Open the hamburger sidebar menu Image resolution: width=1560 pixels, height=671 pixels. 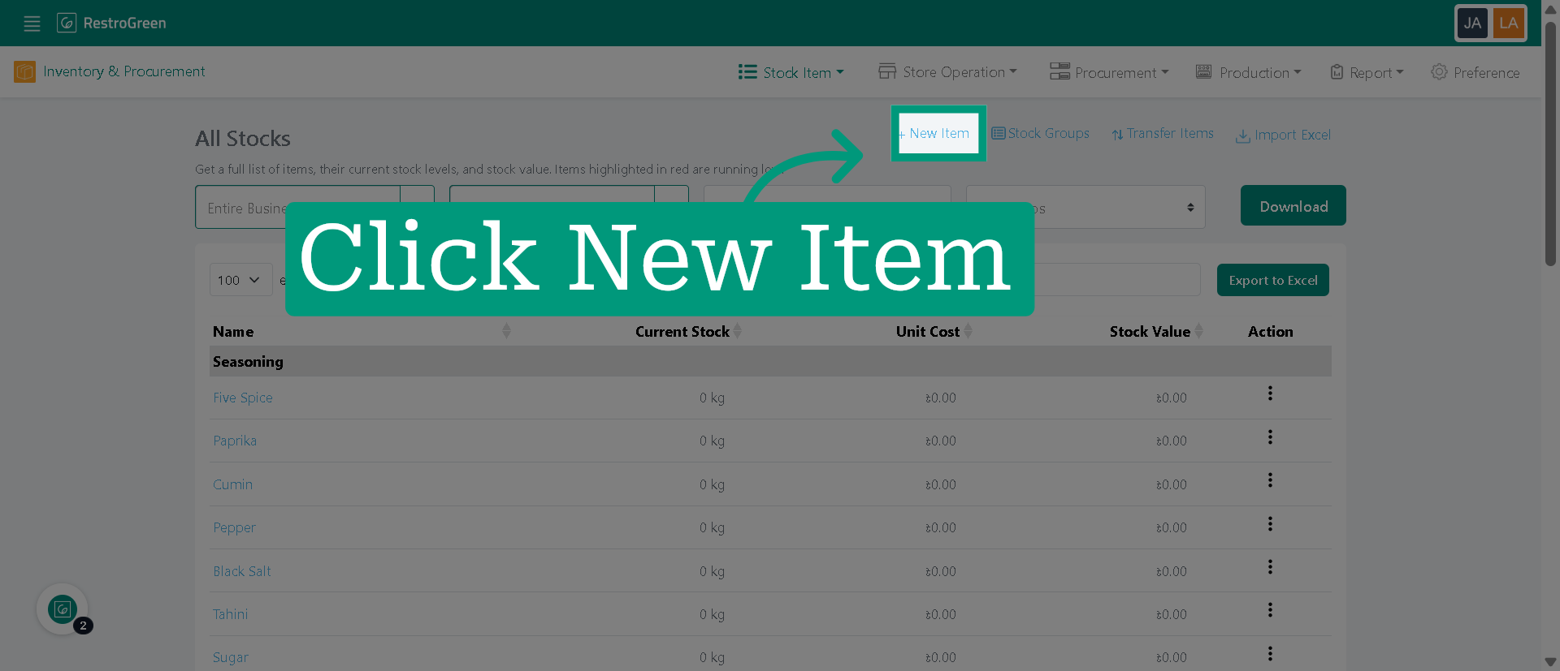pyautogui.click(x=32, y=24)
